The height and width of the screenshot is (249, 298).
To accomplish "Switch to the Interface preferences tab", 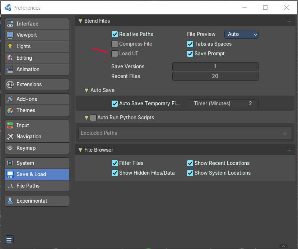I will (x=37, y=24).
